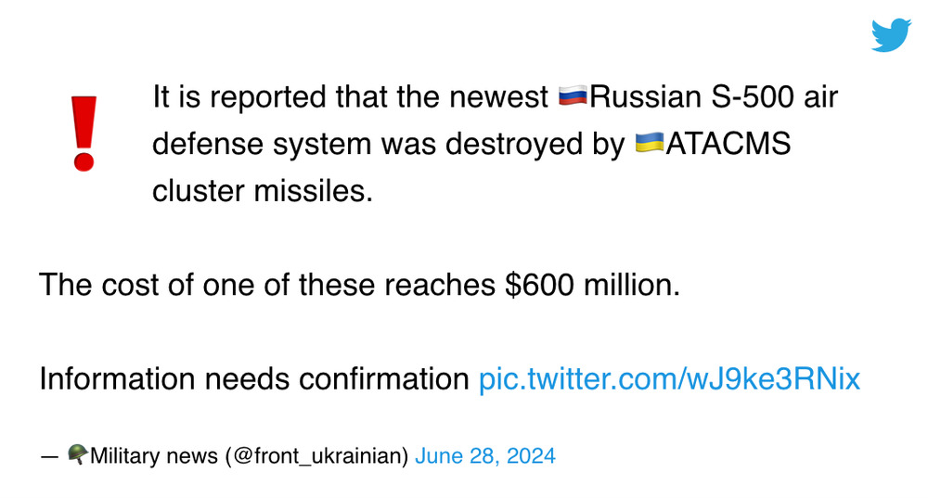This screenshot has width=928, height=498.
Task: Open the June 28, 2024 date link
Action: click(x=485, y=455)
